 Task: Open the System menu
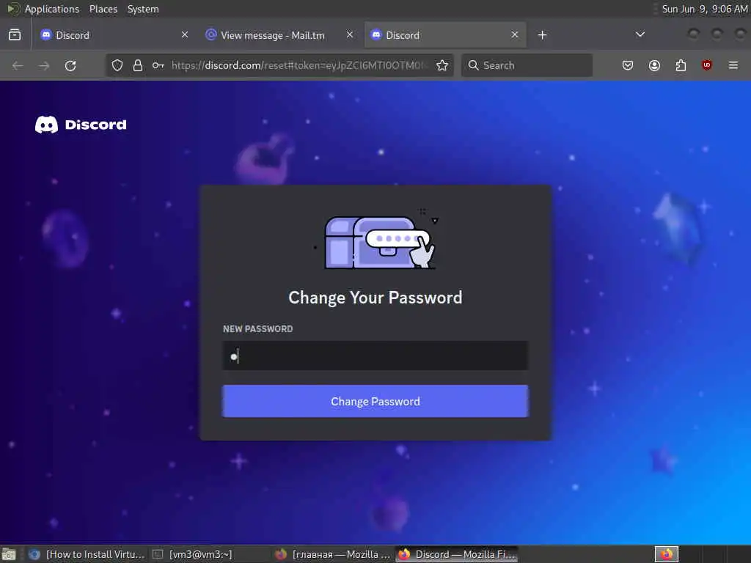click(x=143, y=9)
